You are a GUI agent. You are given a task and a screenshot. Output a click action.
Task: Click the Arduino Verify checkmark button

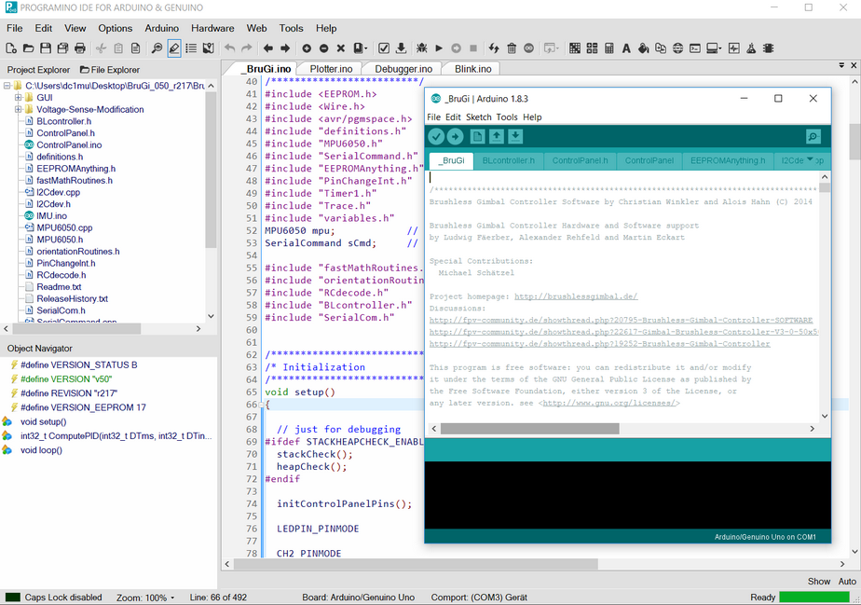click(x=436, y=137)
